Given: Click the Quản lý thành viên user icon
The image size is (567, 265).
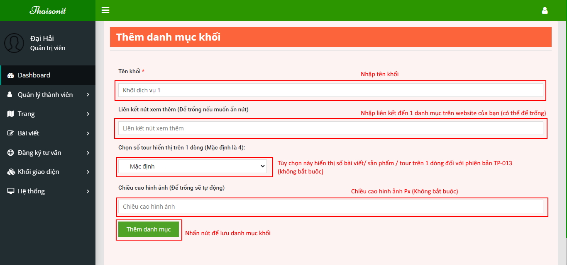Looking at the screenshot, I should tap(10, 95).
